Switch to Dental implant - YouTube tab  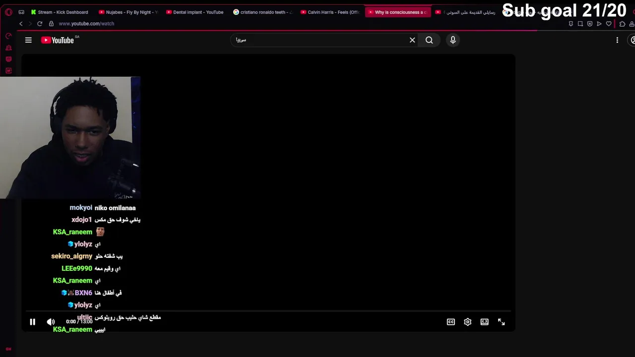pos(195,12)
